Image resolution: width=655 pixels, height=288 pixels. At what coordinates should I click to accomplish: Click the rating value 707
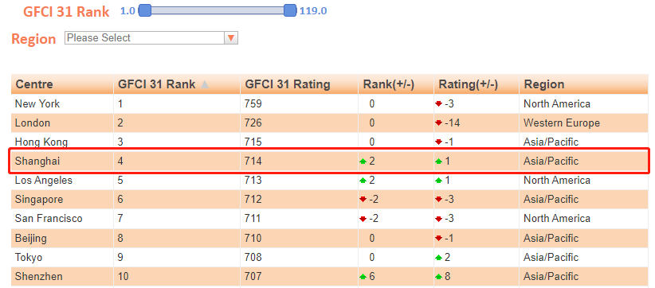click(253, 276)
